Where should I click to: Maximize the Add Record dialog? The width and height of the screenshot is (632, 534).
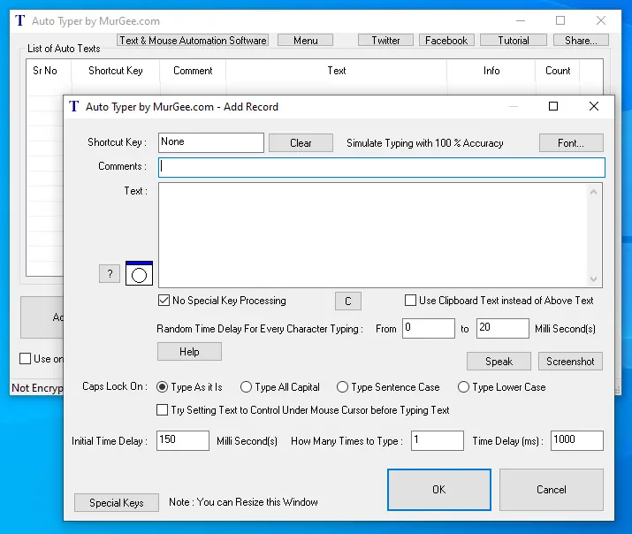coord(553,106)
